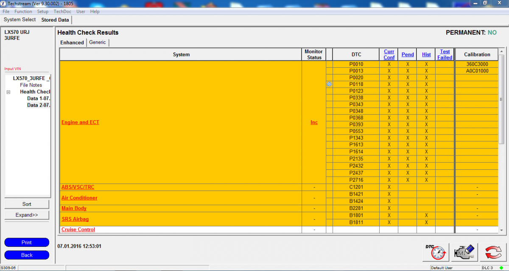Open the TechDoc menu
This screenshot has height=271, width=509.
(x=62, y=11)
